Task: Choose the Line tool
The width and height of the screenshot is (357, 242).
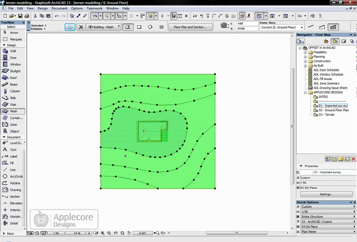Action: (12, 170)
